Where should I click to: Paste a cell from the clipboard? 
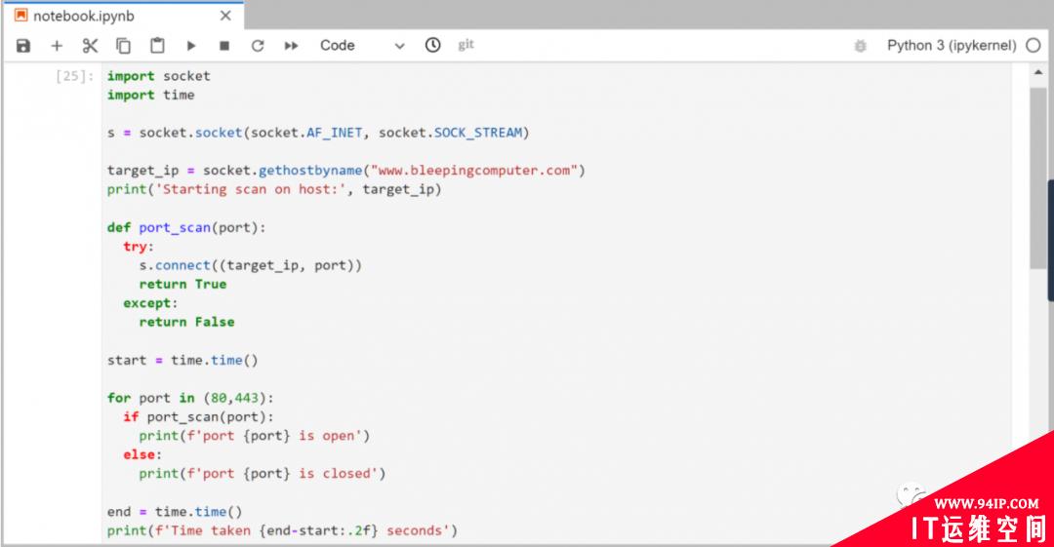tap(157, 46)
